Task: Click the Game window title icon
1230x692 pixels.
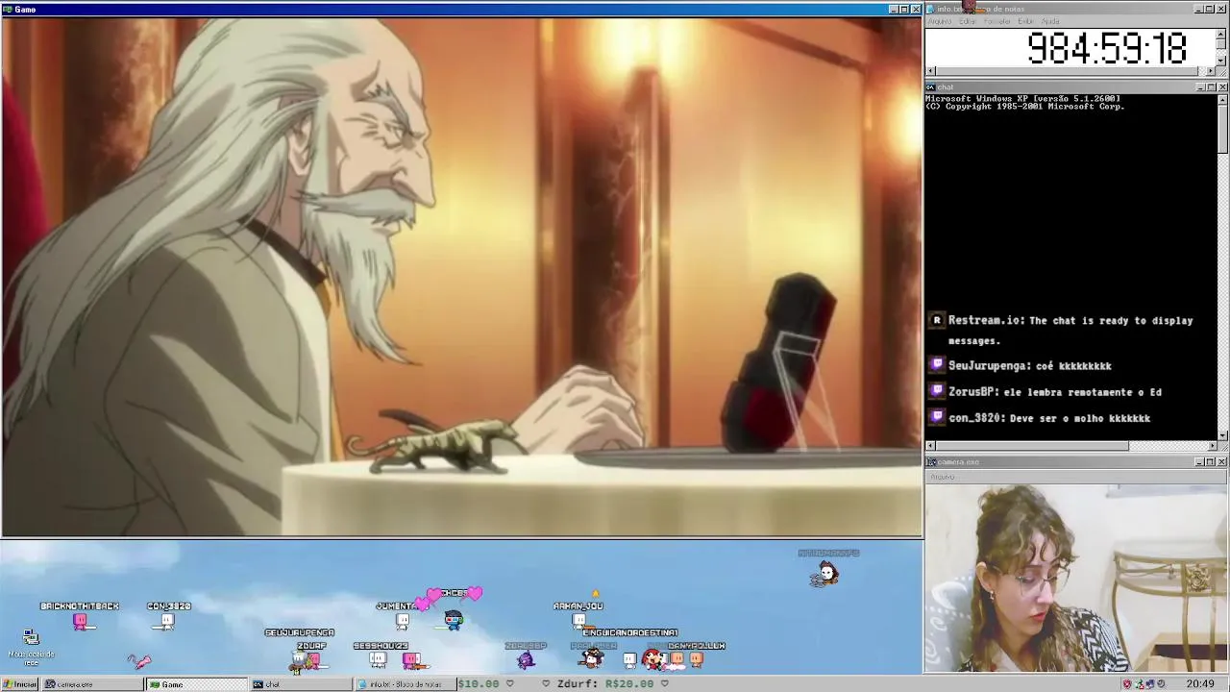Action: tap(8, 9)
